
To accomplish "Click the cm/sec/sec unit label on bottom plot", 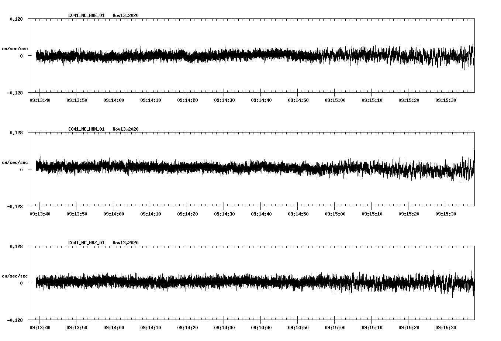I will tap(15, 275).
